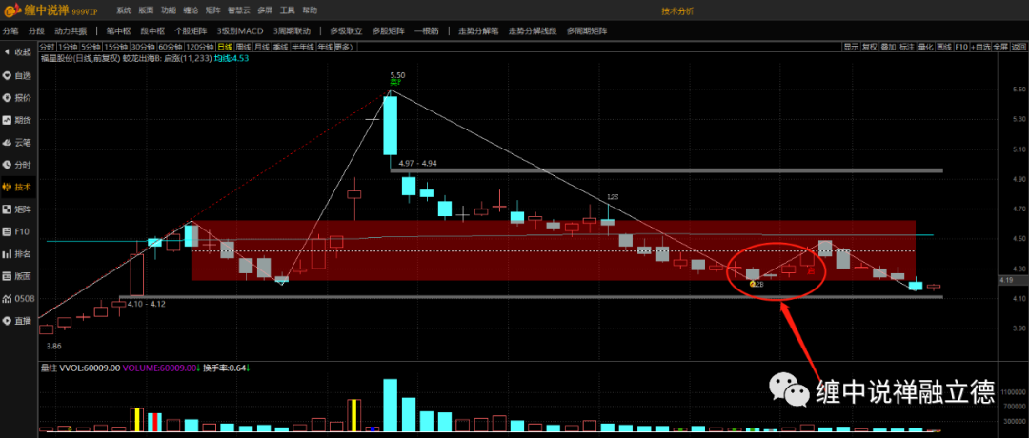Toggle 走势分解线段 view
Screen dimensions: 1029x438
(534, 30)
